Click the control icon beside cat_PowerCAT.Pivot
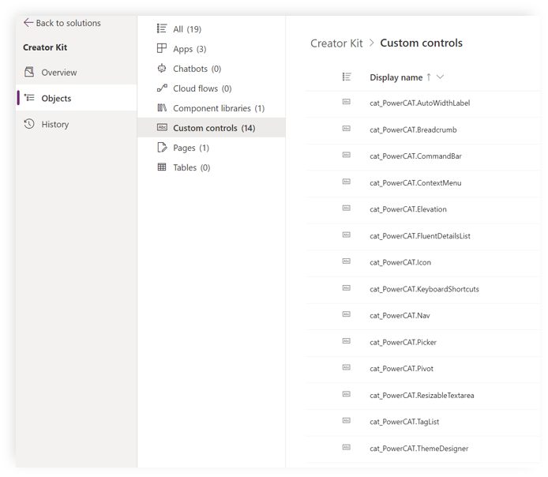The width and height of the screenshot is (548, 477). (x=347, y=368)
